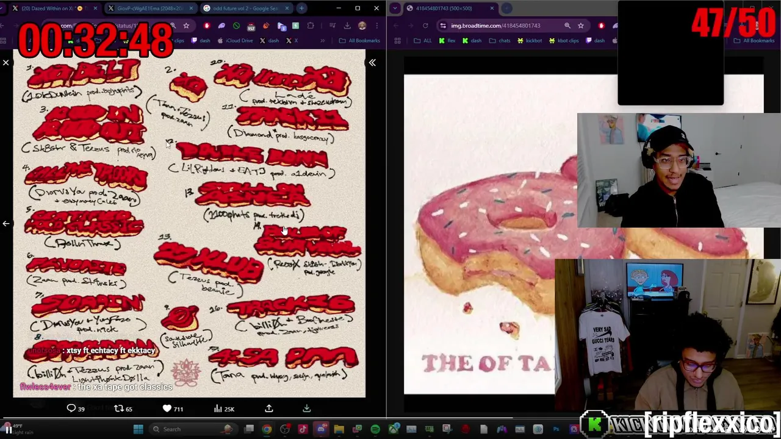Open downloads in left browser toolbar
781x439 pixels.
pos(347,26)
